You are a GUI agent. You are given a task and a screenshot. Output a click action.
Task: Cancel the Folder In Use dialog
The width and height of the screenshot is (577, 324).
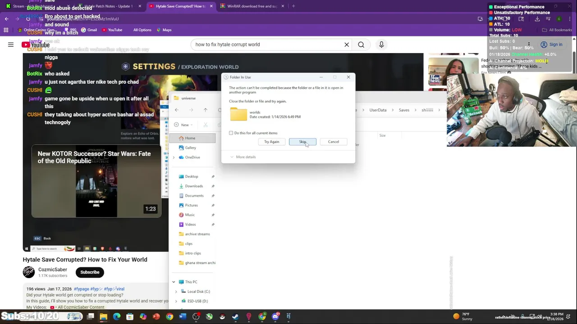[x=333, y=142]
